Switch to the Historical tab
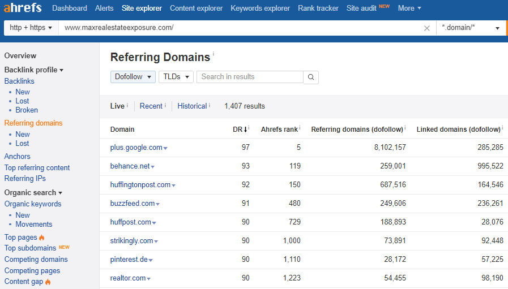 pyautogui.click(x=192, y=106)
